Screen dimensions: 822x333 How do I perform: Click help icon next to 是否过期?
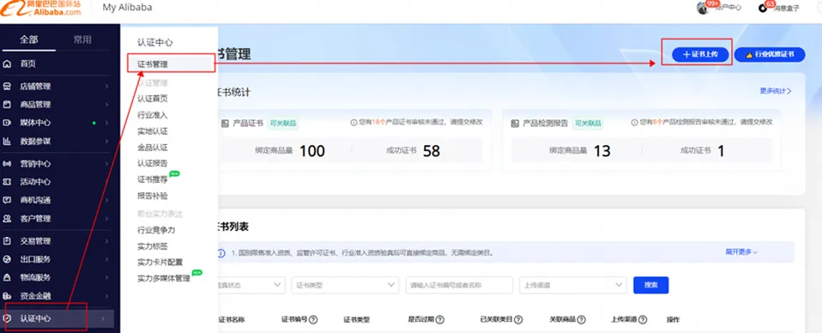(440, 319)
